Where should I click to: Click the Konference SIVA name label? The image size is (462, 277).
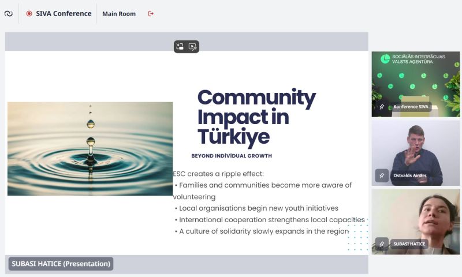[x=411, y=107]
